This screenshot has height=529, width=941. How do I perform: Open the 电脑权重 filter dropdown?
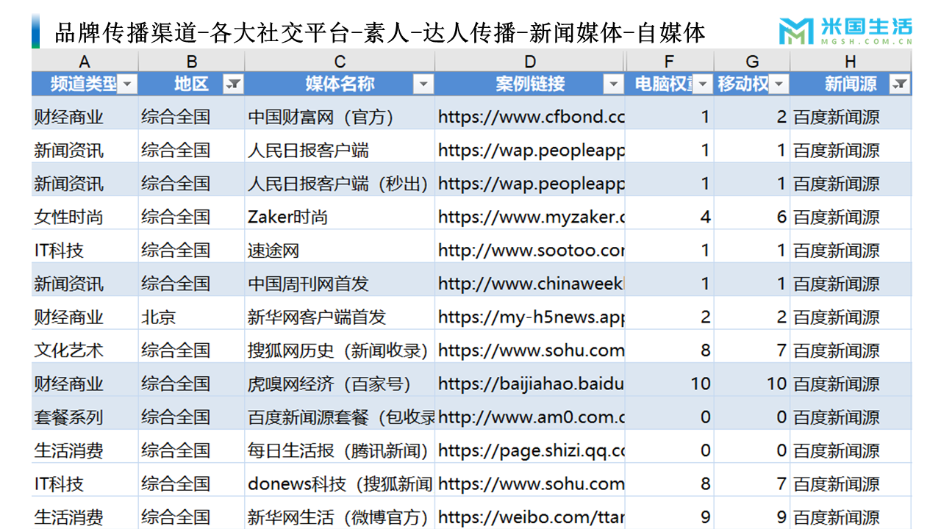pos(704,84)
